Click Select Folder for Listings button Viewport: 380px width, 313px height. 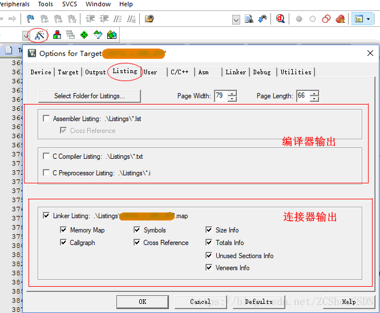click(x=89, y=96)
